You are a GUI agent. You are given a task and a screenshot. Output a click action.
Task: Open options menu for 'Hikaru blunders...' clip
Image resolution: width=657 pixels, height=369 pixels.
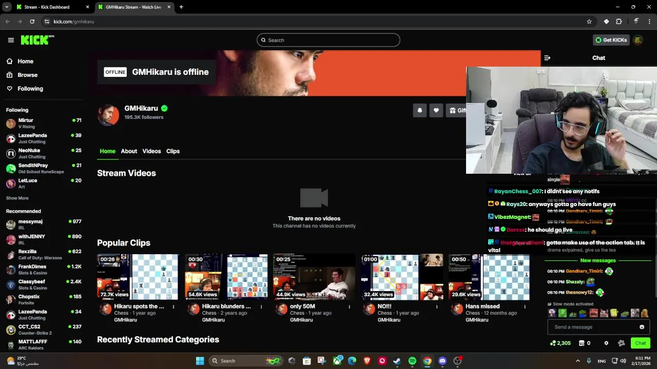click(x=261, y=306)
